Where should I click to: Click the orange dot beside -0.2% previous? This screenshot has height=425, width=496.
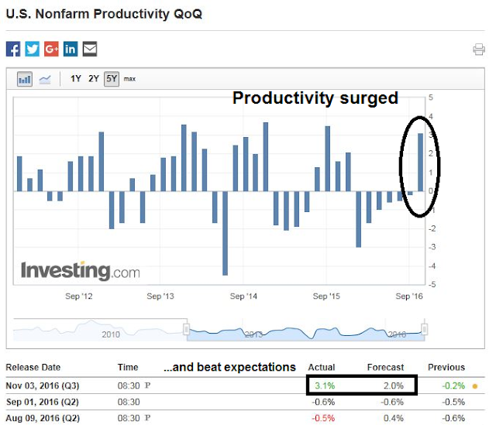[x=475, y=386]
